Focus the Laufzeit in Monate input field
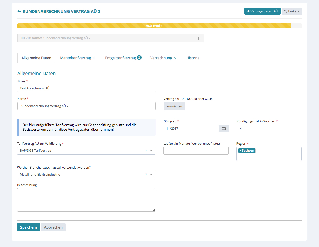 click(x=196, y=151)
